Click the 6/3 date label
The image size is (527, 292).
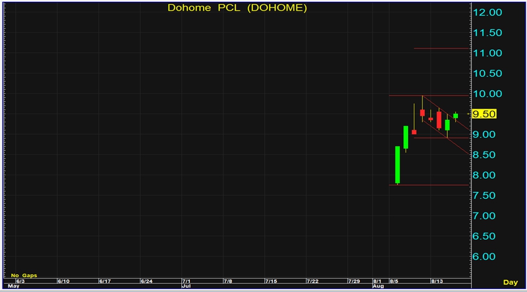(21, 281)
